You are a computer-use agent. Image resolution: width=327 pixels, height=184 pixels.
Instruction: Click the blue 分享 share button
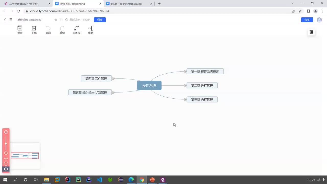click(x=307, y=20)
